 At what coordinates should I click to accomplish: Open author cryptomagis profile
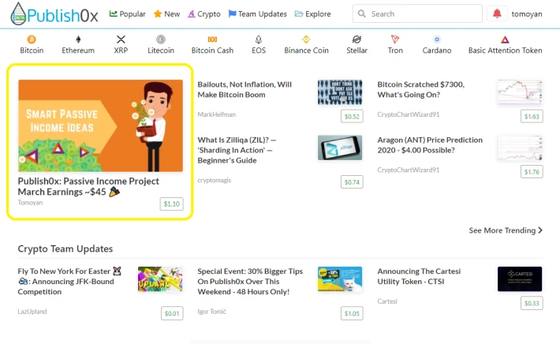(215, 180)
